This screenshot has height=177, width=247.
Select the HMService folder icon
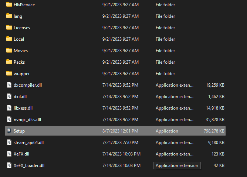tap(9, 4)
